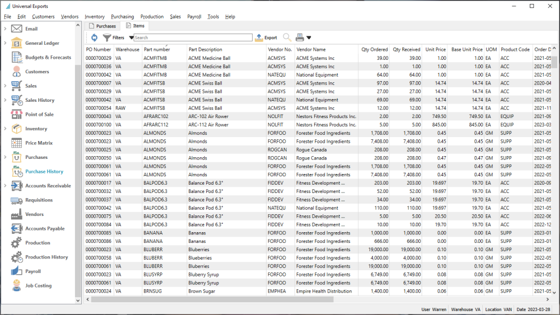Click the Filters funnel icon

pos(107,37)
